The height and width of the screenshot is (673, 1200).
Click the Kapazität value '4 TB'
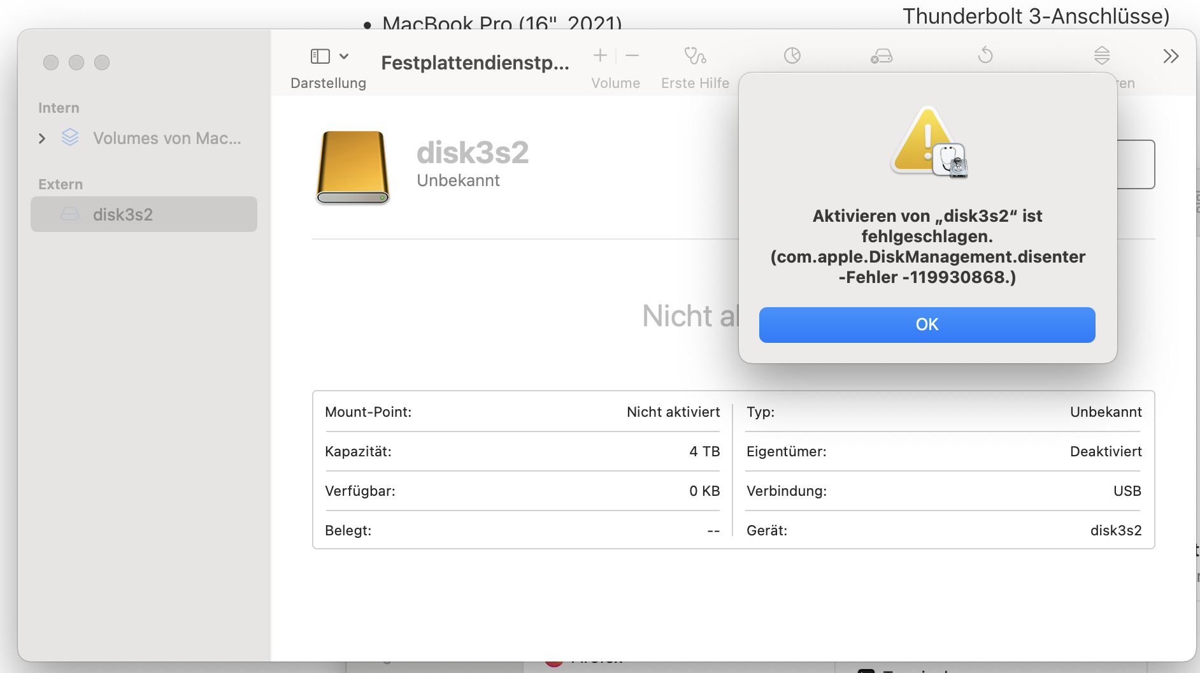pos(704,452)
